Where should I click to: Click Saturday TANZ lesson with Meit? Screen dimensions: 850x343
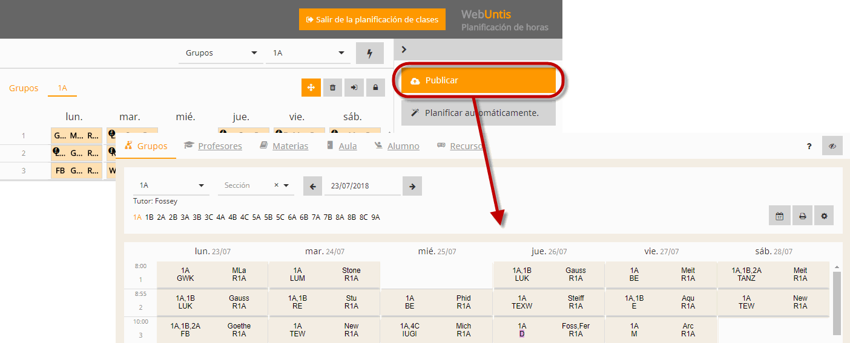coord(773,275)
